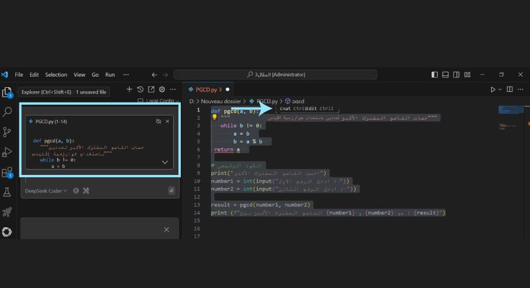The image size is (530, 288).
Task: Open the Extensions view
Action: pos(7,173)
